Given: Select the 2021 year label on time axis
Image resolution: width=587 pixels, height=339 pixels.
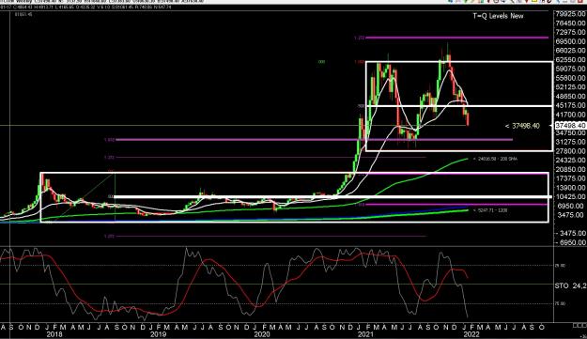Looking at the screenshot, I should (365, 334).
